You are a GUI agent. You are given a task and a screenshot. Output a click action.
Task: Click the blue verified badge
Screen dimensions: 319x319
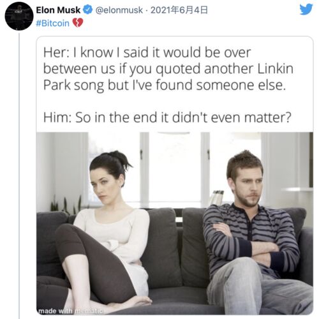pyautogui.click(x=87, y=10)
